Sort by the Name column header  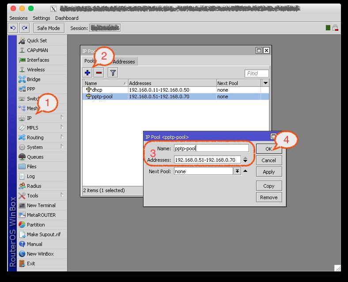tap(106, 83)
